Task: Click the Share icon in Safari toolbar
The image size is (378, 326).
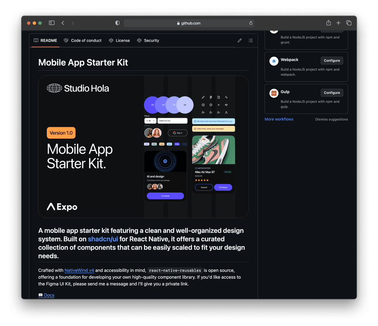Action: [x=328, y=23]
